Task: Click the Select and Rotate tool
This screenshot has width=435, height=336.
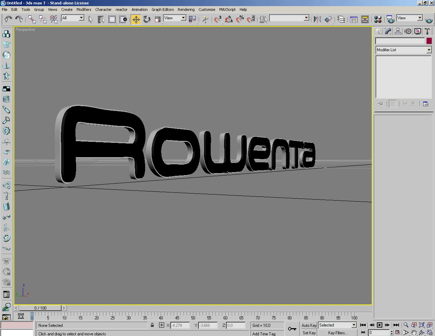Action: click(147, 19)
